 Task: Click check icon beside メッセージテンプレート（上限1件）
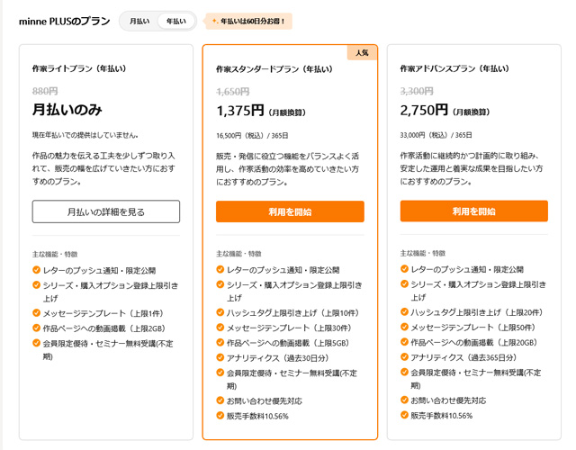[36, 313]
